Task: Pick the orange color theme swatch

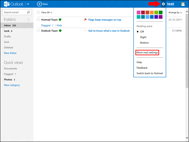Action: click(x=152, y=12)
